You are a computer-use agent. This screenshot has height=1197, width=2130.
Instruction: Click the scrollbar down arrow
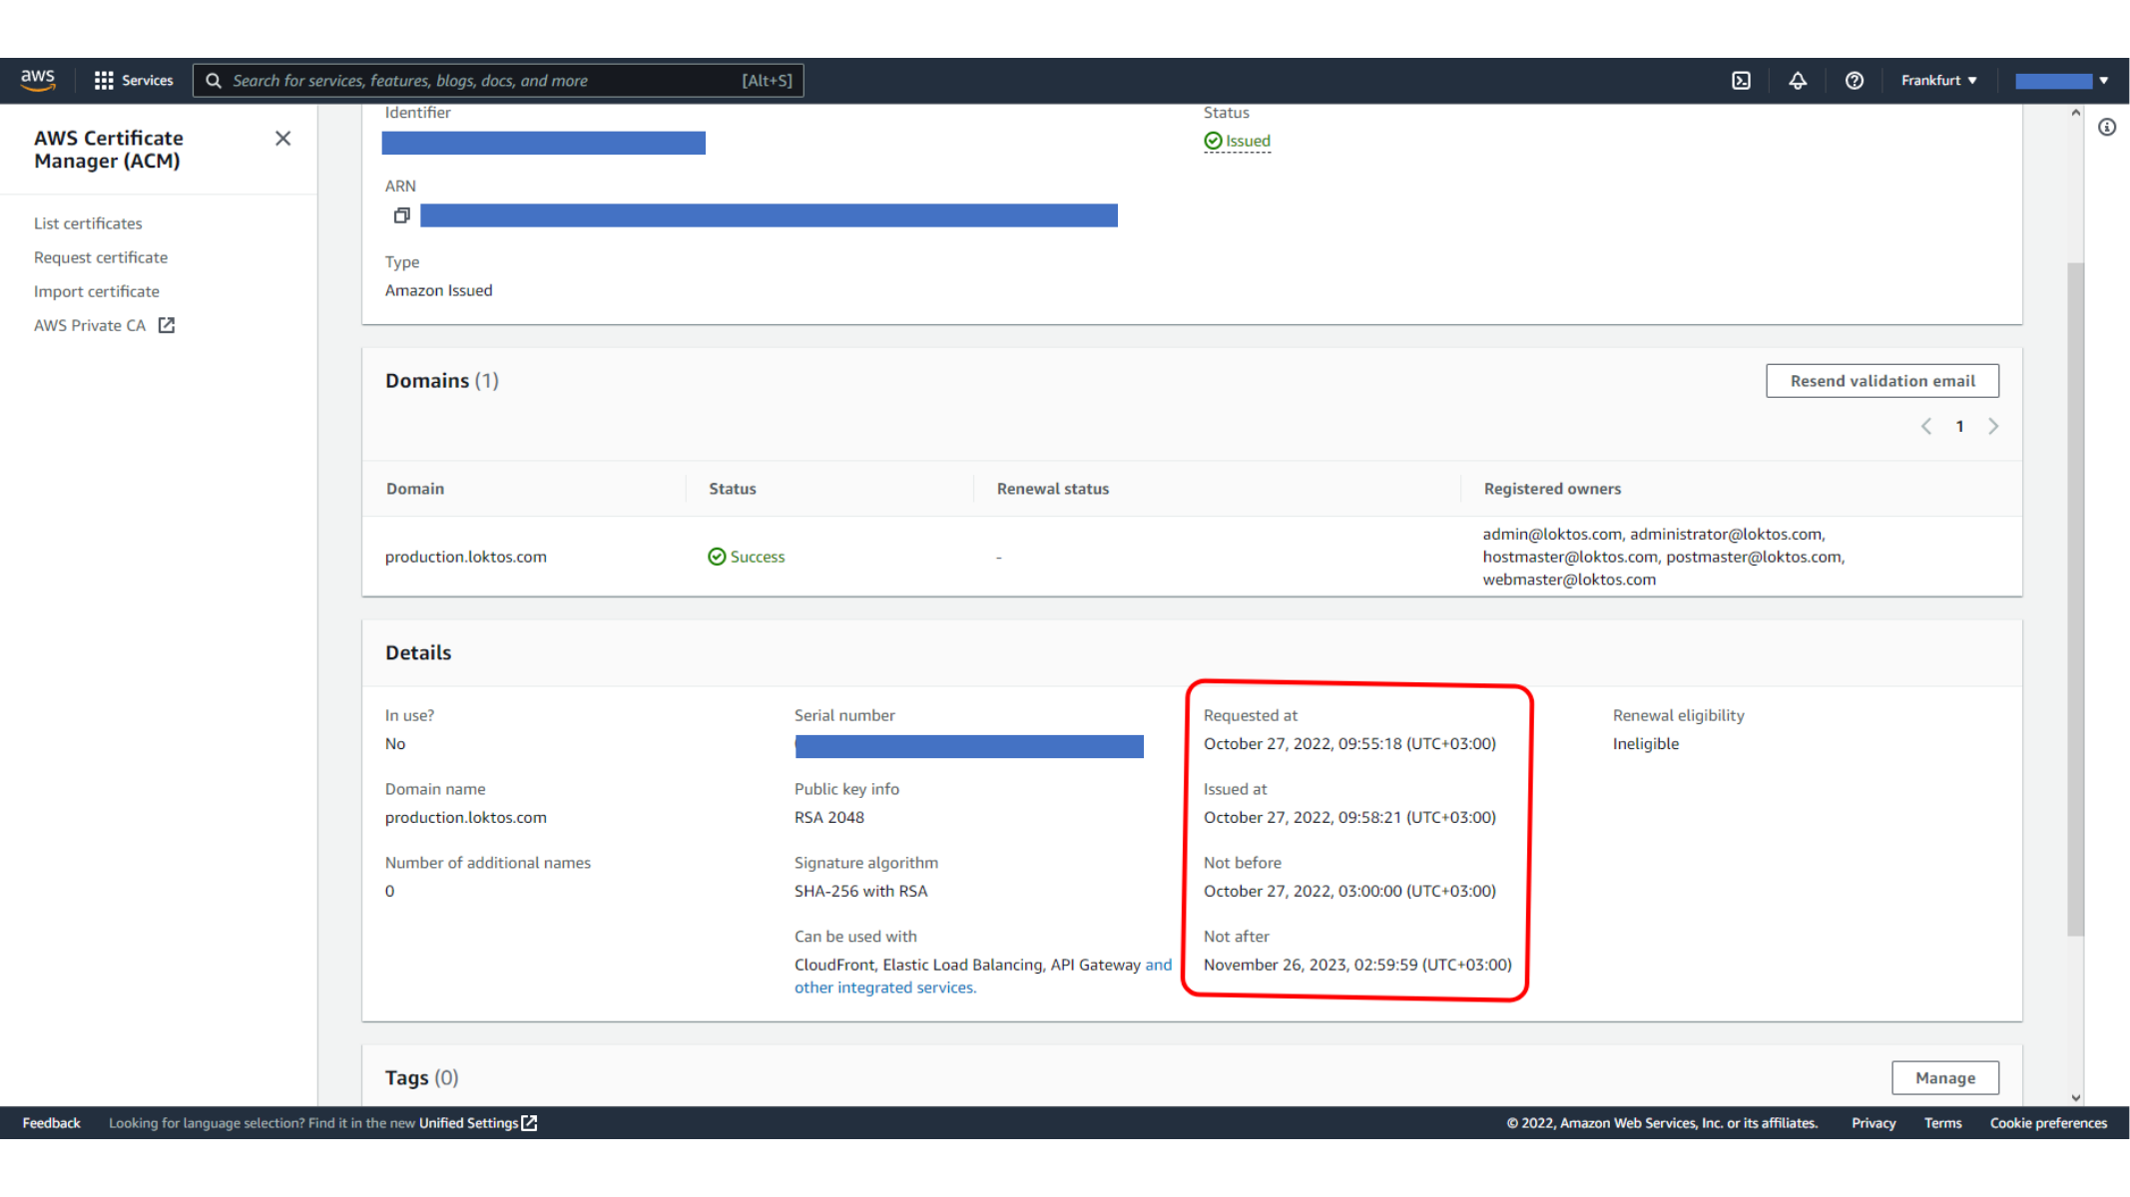[x=2075, y=1097]
